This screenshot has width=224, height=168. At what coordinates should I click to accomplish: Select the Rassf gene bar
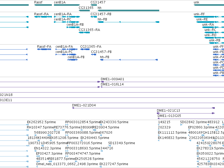pos(43,5)
